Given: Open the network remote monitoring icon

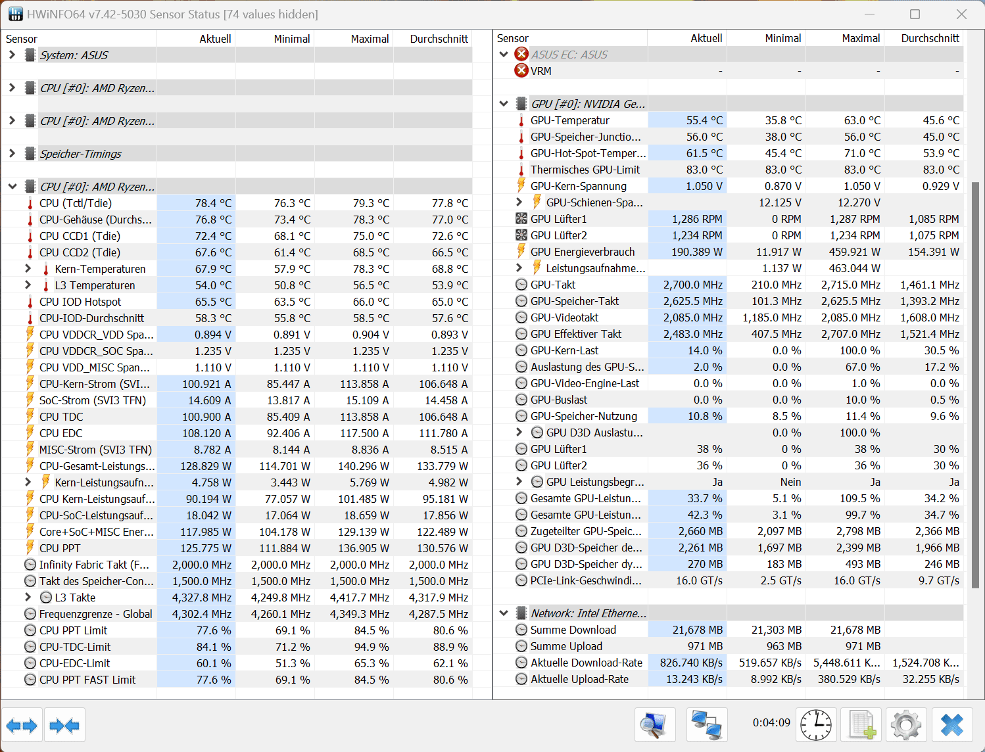Looking at the screenshot, I should coord(707,725).
